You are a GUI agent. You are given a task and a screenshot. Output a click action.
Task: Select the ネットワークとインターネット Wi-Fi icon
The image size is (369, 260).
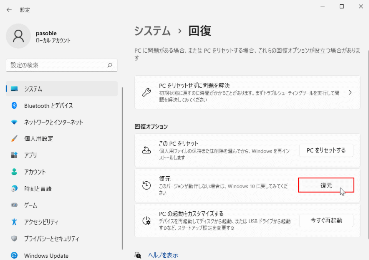14,122
